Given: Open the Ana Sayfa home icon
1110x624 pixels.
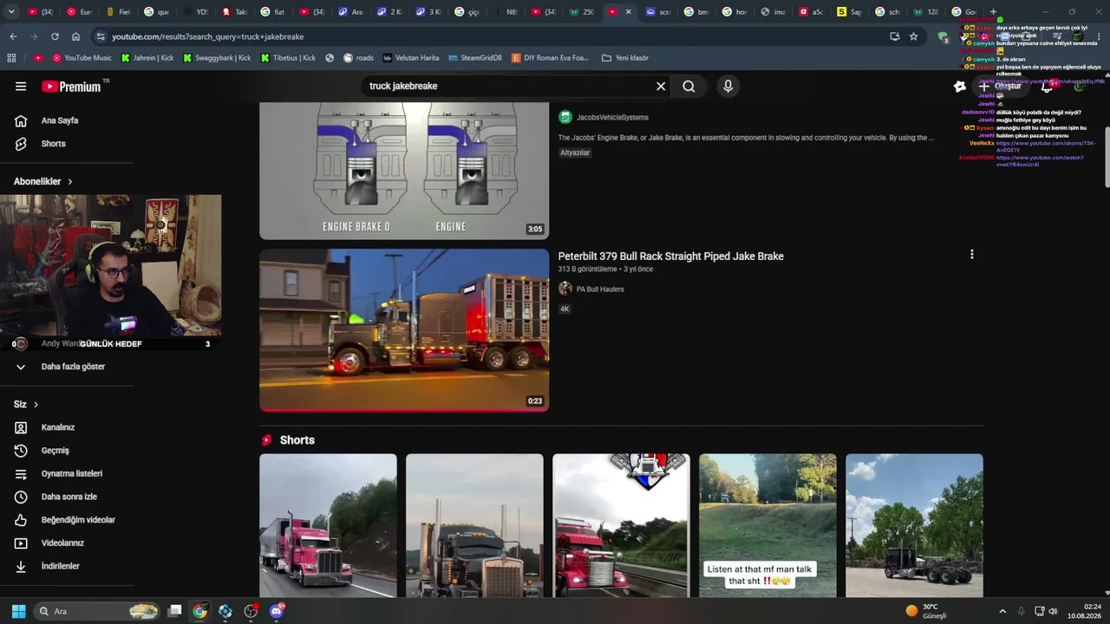Looking at the screenshot, I should tap(21, 120).
